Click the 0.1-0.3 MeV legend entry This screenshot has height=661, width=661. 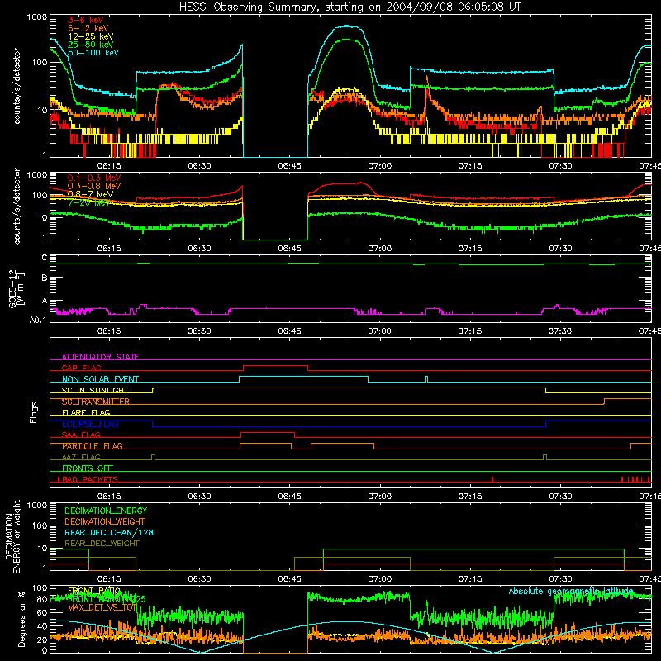(x=94, y=178)
